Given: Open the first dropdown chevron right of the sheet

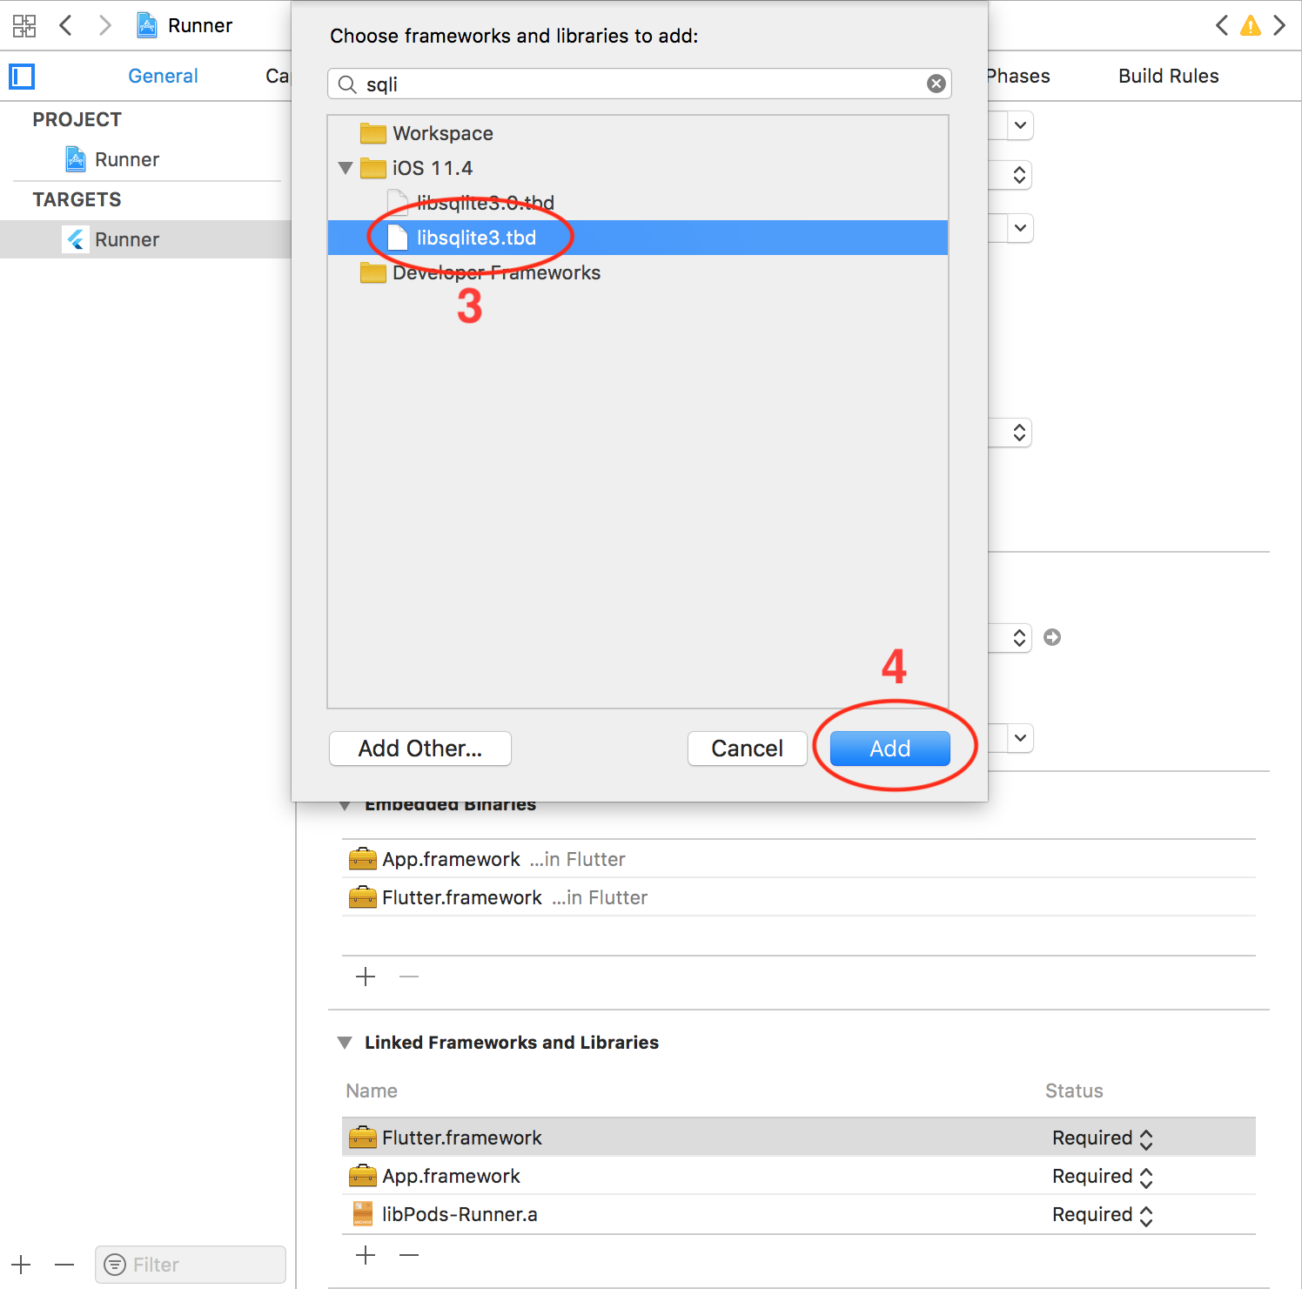Looking at the screenshot, I should click(1021, 125).
